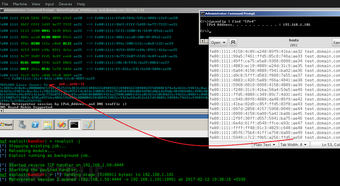This screenshot has height=186, width=340.
Task: Click the Windows Start button
Action: point(6,125)
